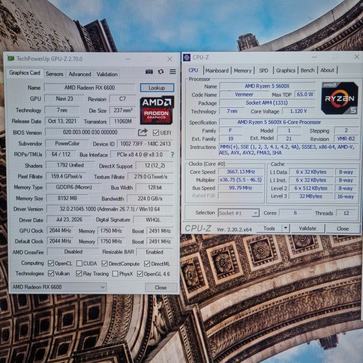Click the Level 3 cache value 32 MBytes

tap(311, 196)
